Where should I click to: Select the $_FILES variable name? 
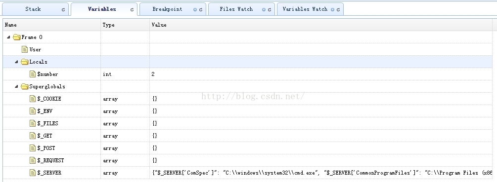(x=47, y=123)
